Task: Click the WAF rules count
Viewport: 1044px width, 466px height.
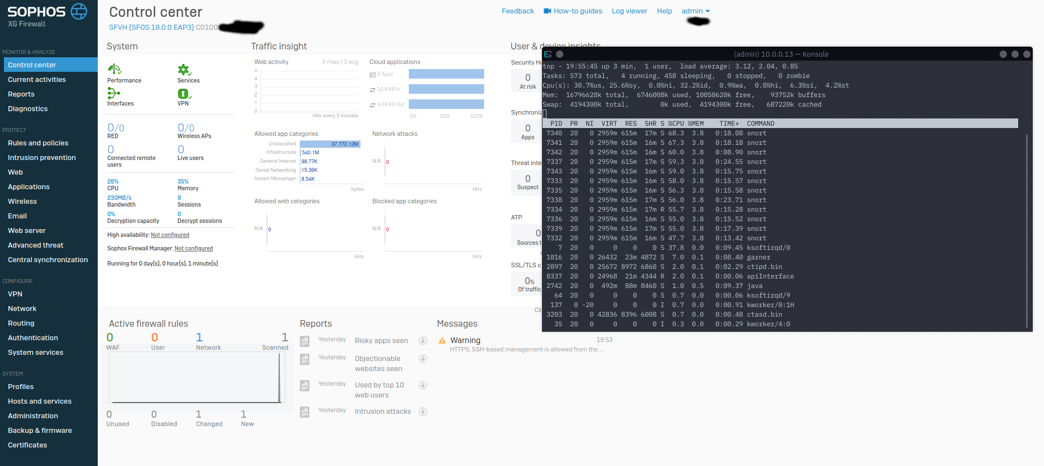Action: coord(110,337)
